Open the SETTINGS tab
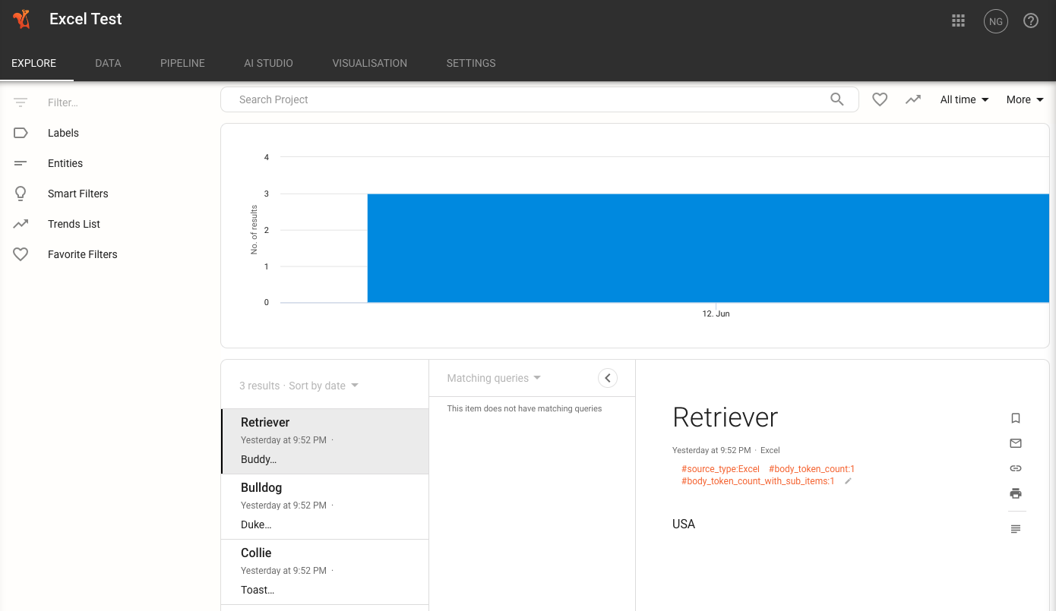 pos(471,63)
